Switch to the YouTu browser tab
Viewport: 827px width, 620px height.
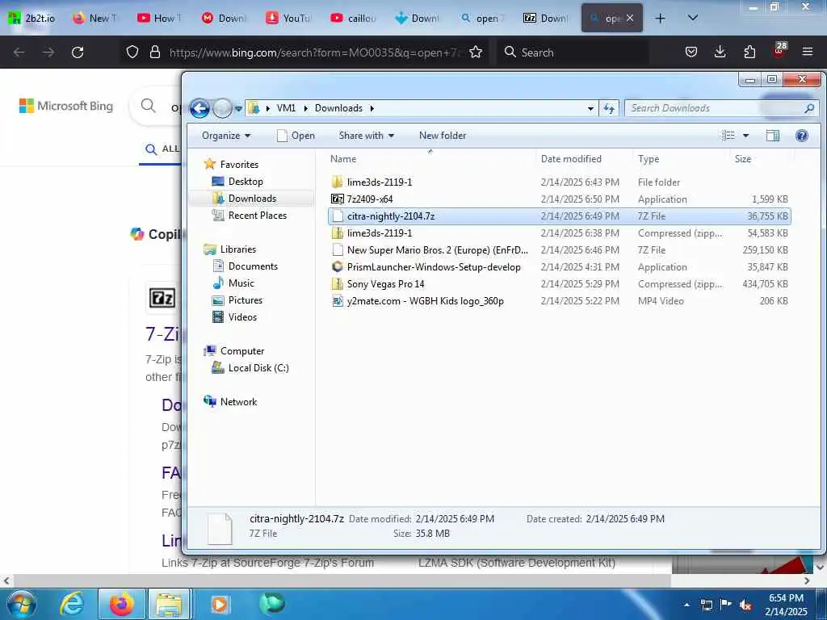coord(288,18)
